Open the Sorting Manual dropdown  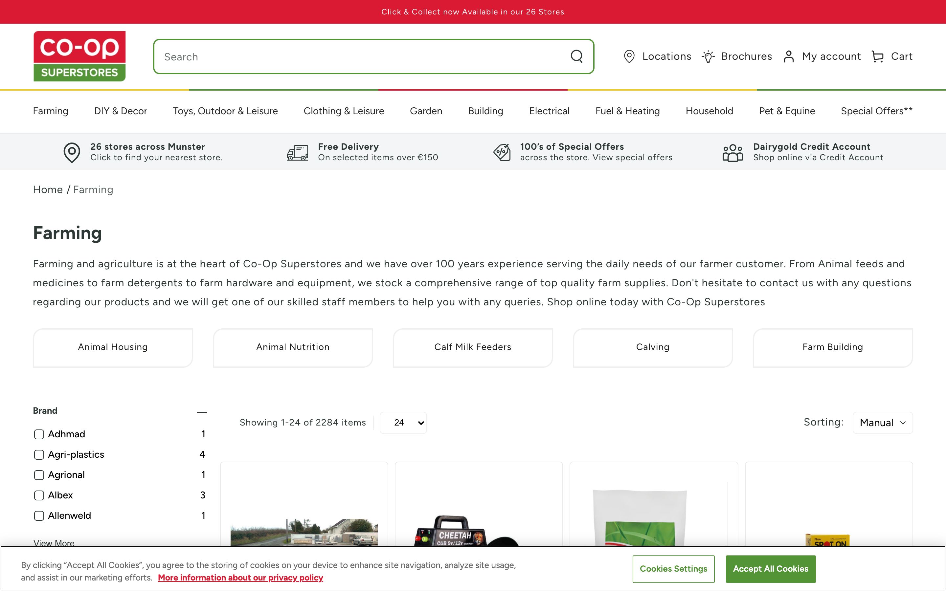tap(882, 423)
